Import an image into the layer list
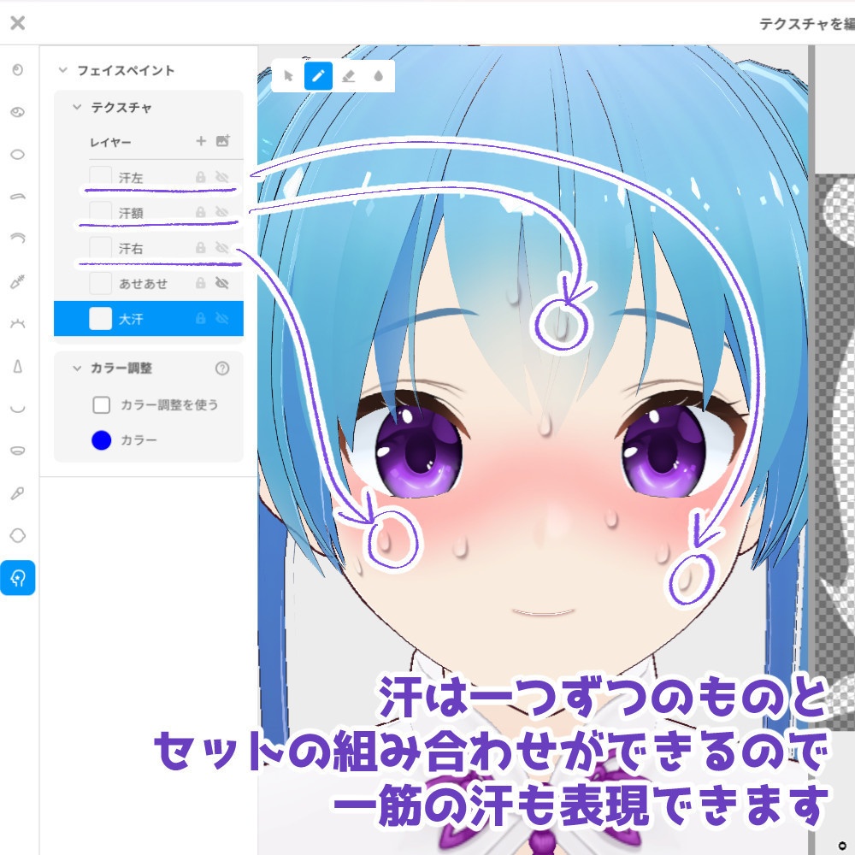 [224, 140]
